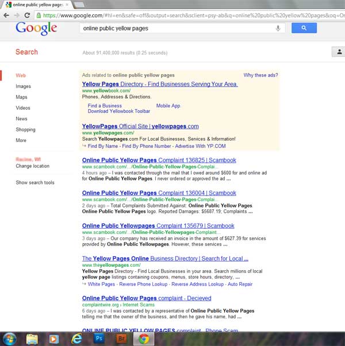The image size is (345, 346).
Task: Click Download Yellowbook Toolbar link
Action: click(119, 112)
